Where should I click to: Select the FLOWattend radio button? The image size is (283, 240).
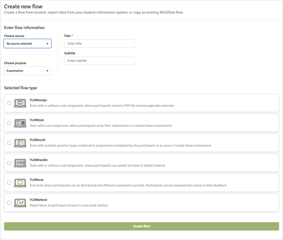9,203
